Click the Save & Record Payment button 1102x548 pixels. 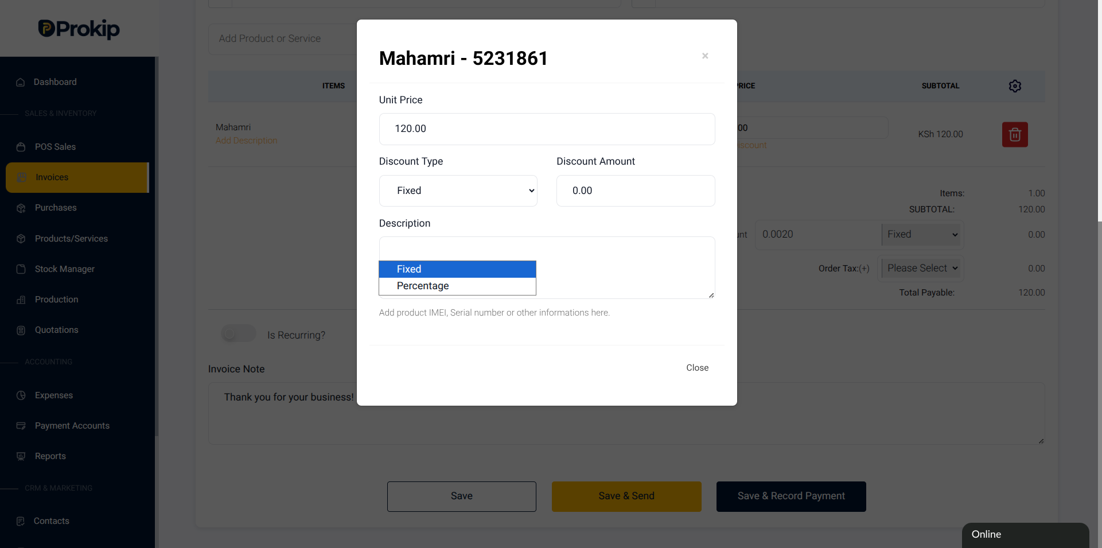791,496
